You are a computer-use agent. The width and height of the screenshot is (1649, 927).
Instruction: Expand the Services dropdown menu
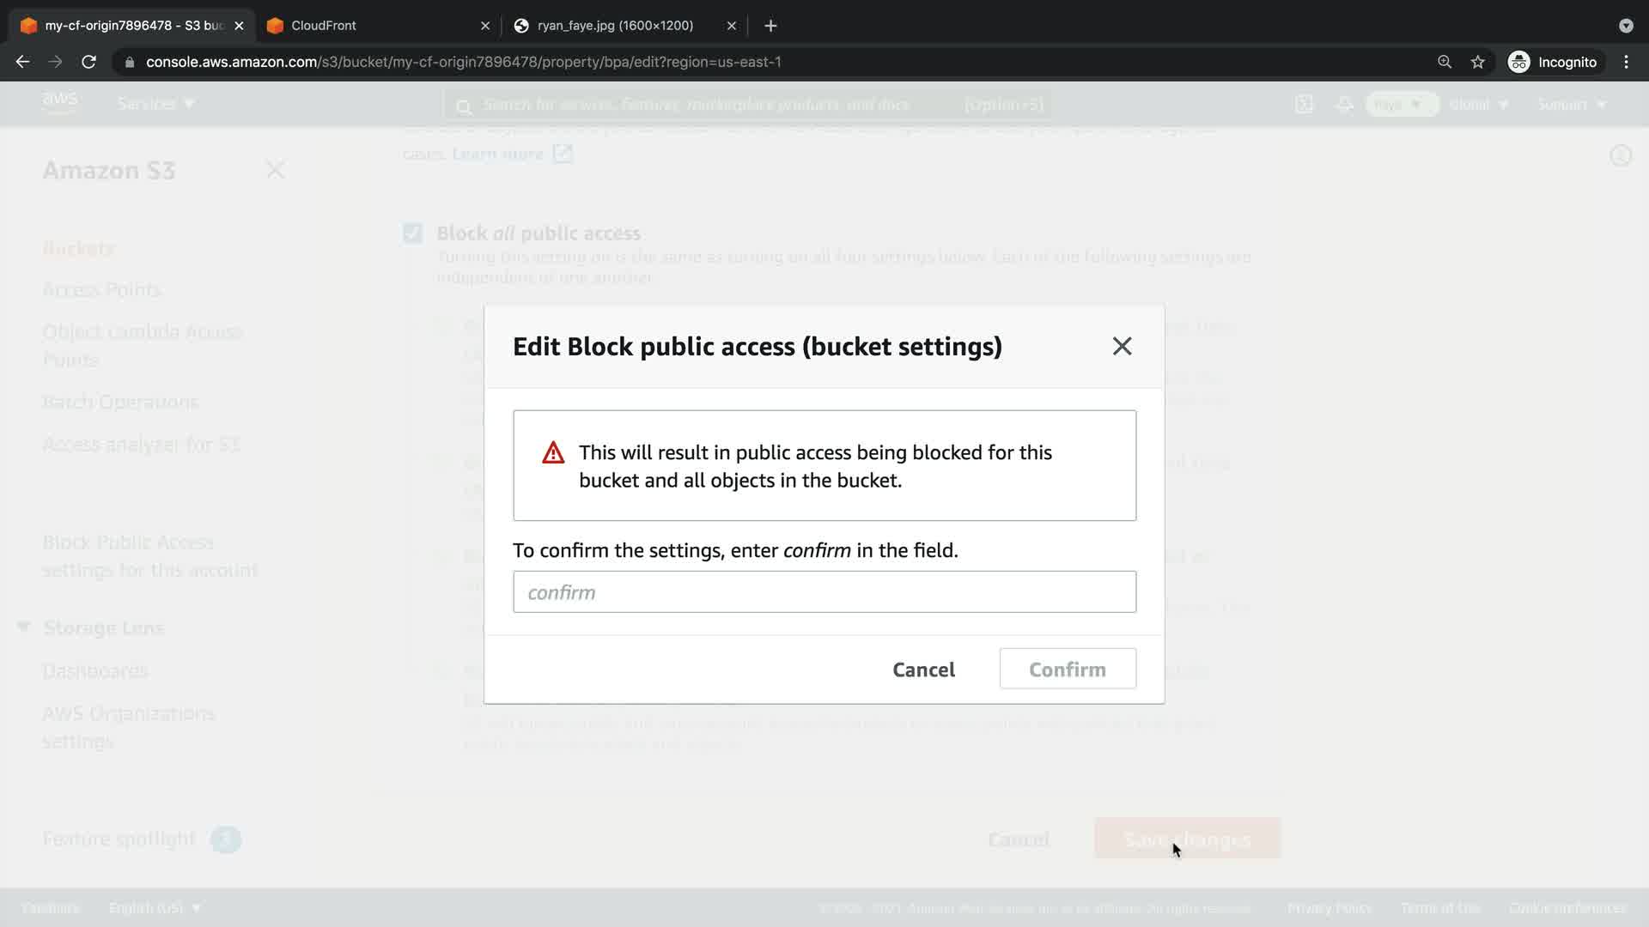155,104
